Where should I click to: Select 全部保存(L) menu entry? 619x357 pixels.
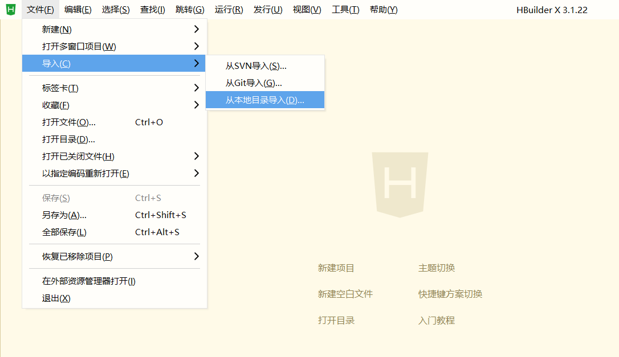pos(114,232)
